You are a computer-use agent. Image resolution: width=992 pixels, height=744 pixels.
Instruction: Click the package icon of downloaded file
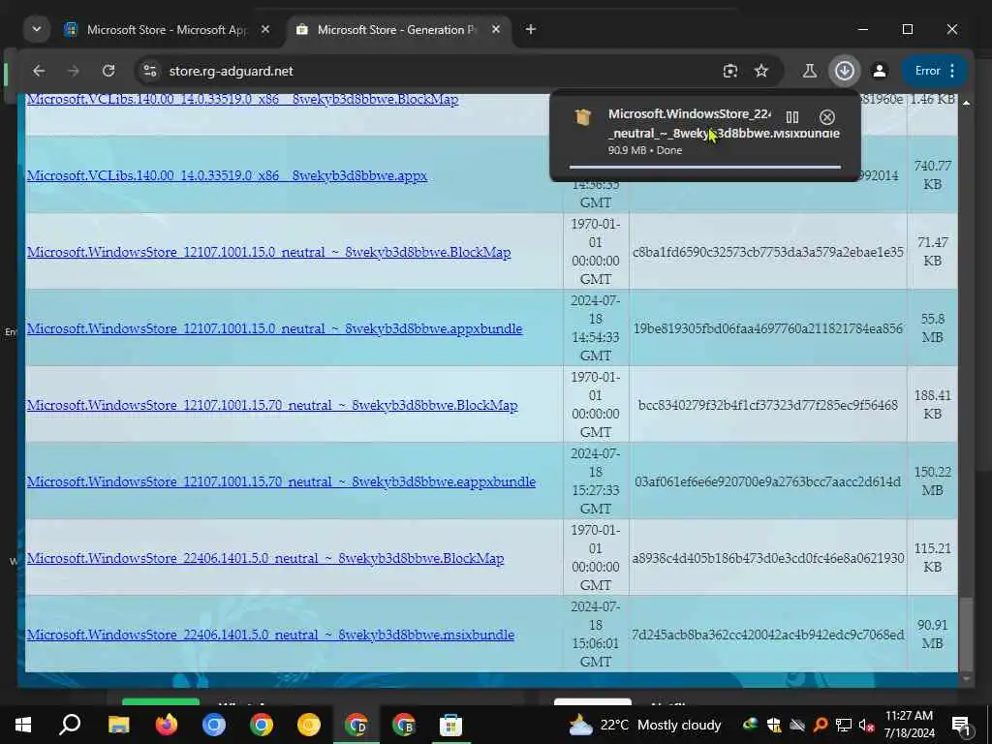pyautogui.click(x=582, y=117)
